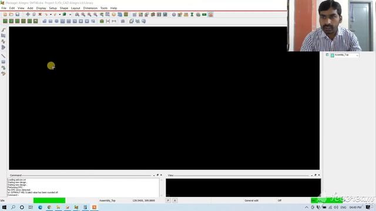Image resolution: width=376 pixels, height=211 pixels.
Task: Click the A button in status bar
Action: [x=175, y=200]
